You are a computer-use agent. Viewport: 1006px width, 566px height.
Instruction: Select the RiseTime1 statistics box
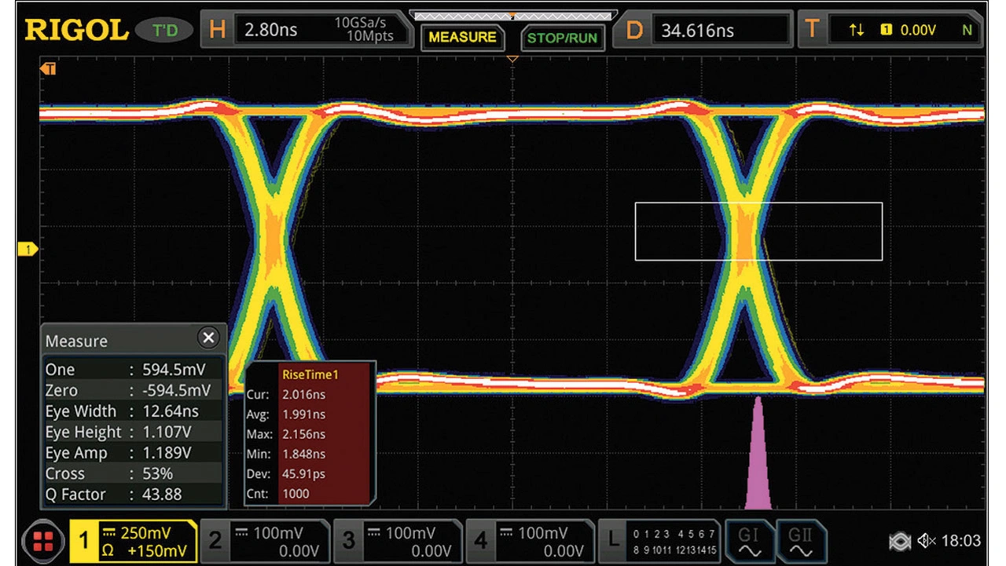click(310, 434)
